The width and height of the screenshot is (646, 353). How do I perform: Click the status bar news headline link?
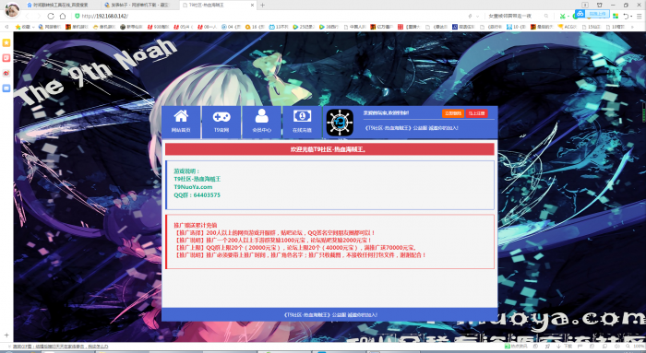click(x=60, y=347)
